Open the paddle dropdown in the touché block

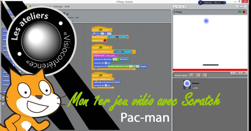click(x=119, y=51)
